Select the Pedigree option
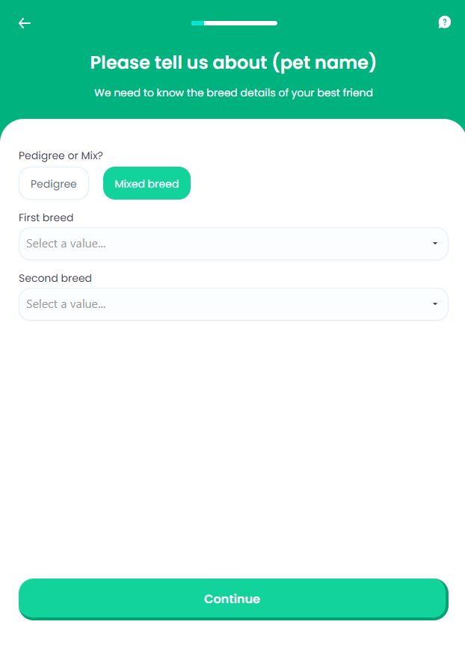Viewport: 465px width, 660px height. (54, 184)
